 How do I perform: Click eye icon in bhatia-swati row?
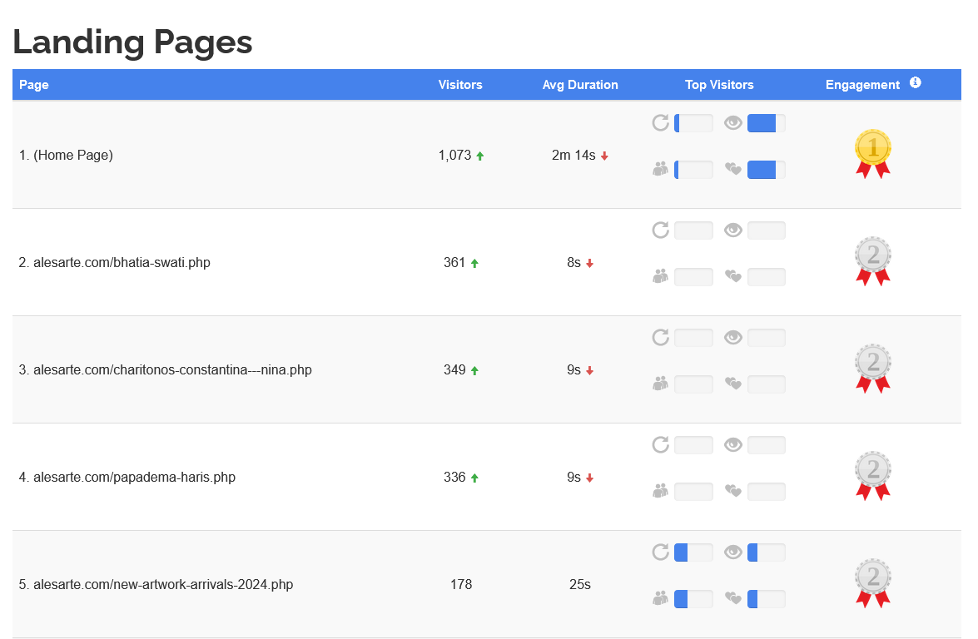[733, 230]
